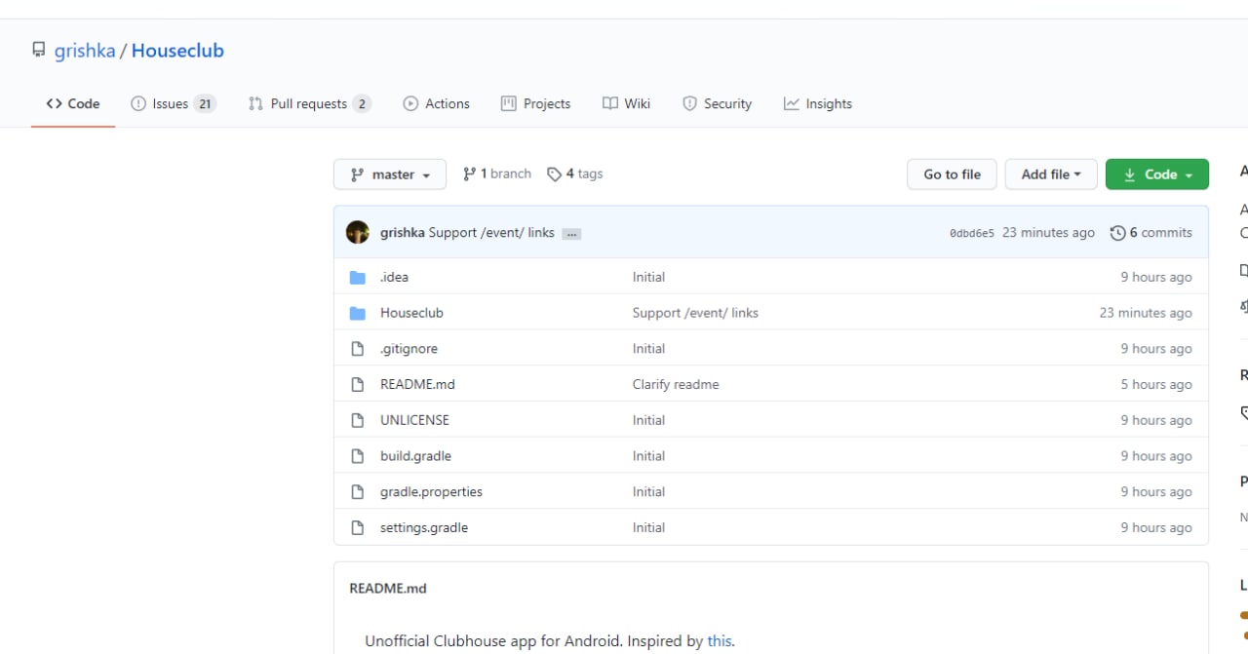This screenshot has width=1248, height=654.
Task: Click the README.md heading in readme box
Action: [388, 588]
